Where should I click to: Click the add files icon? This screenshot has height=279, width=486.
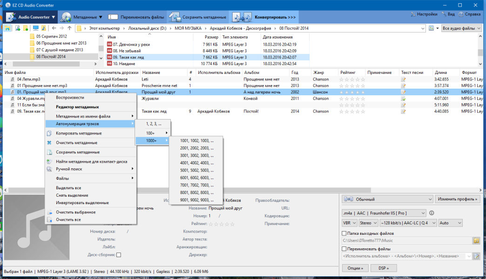point(18,28)
